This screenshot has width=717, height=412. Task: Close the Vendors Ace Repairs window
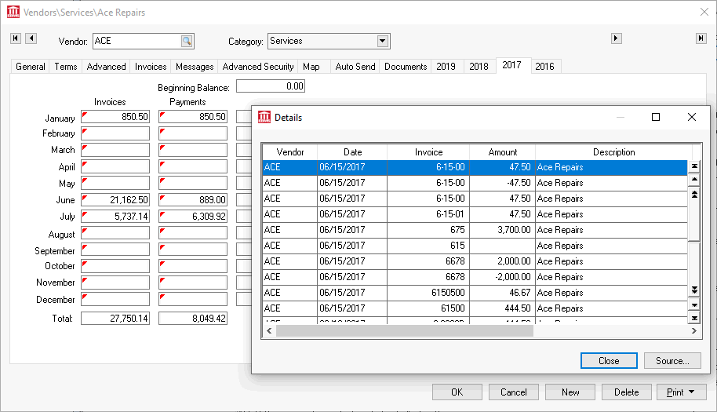704,13
